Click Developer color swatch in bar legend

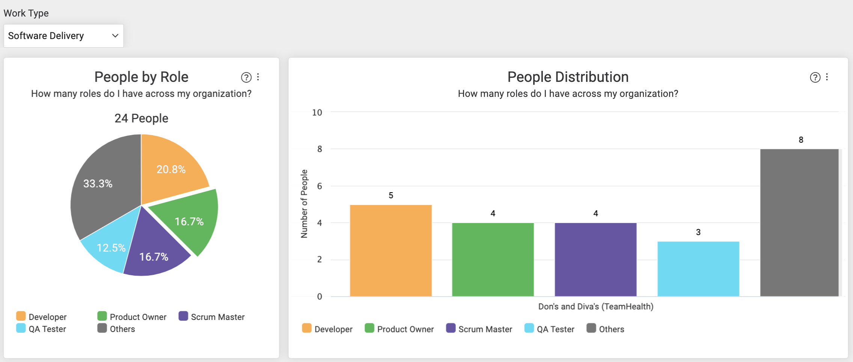[x=307, y=328]
